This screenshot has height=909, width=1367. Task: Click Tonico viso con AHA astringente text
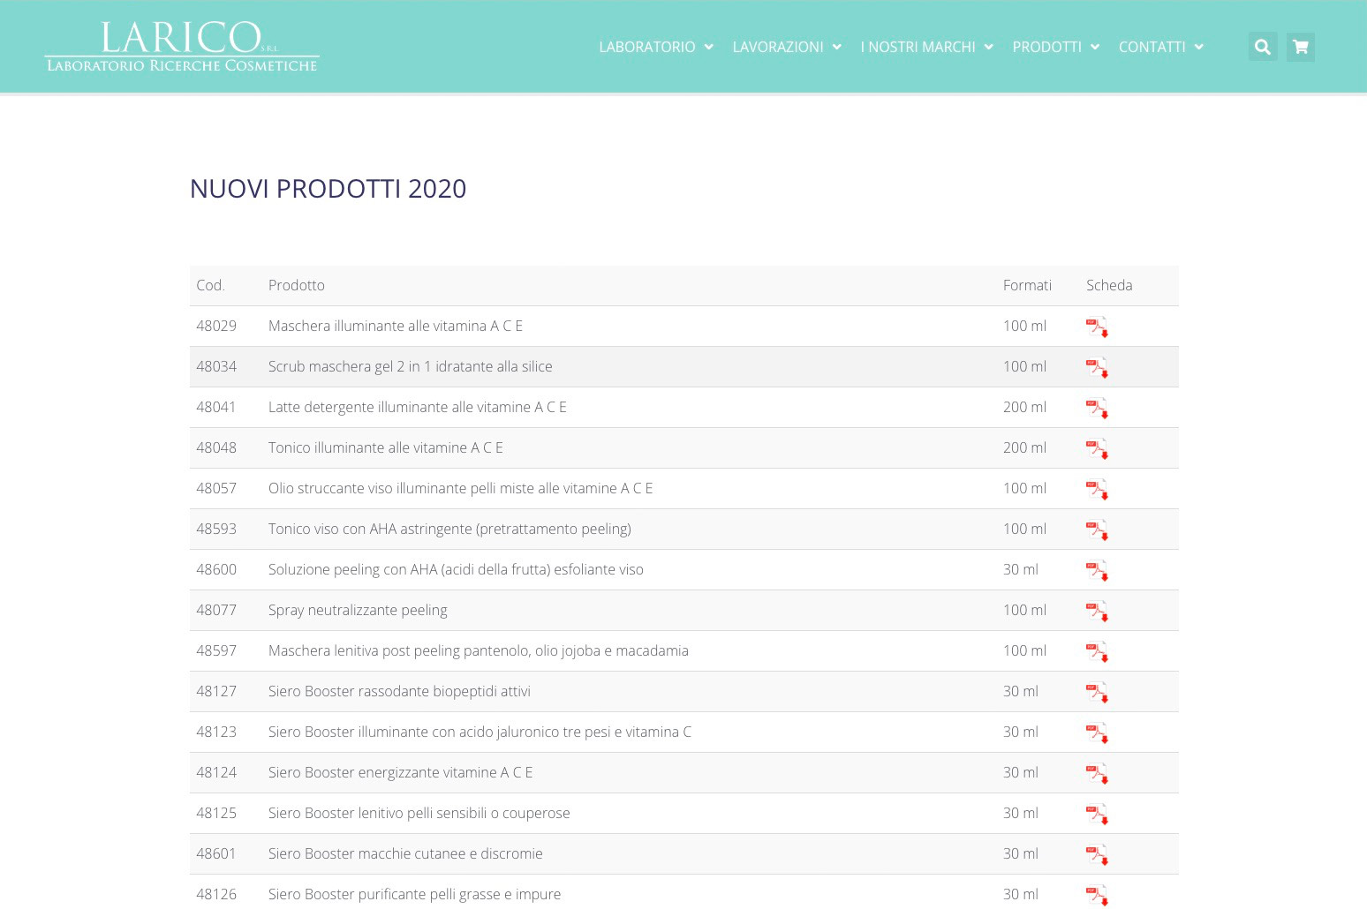(449, 529)
